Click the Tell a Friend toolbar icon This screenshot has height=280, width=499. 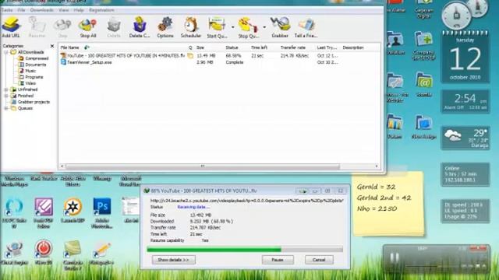pos(306,28)
